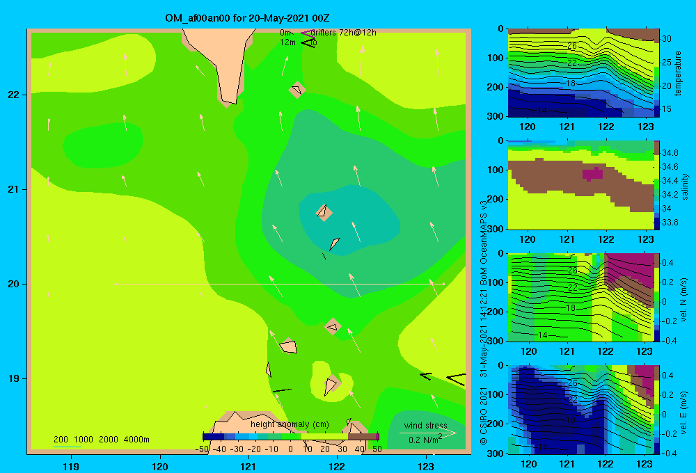
Task: Select the wind stress reference arrow
Action: [x=427, y=433]
